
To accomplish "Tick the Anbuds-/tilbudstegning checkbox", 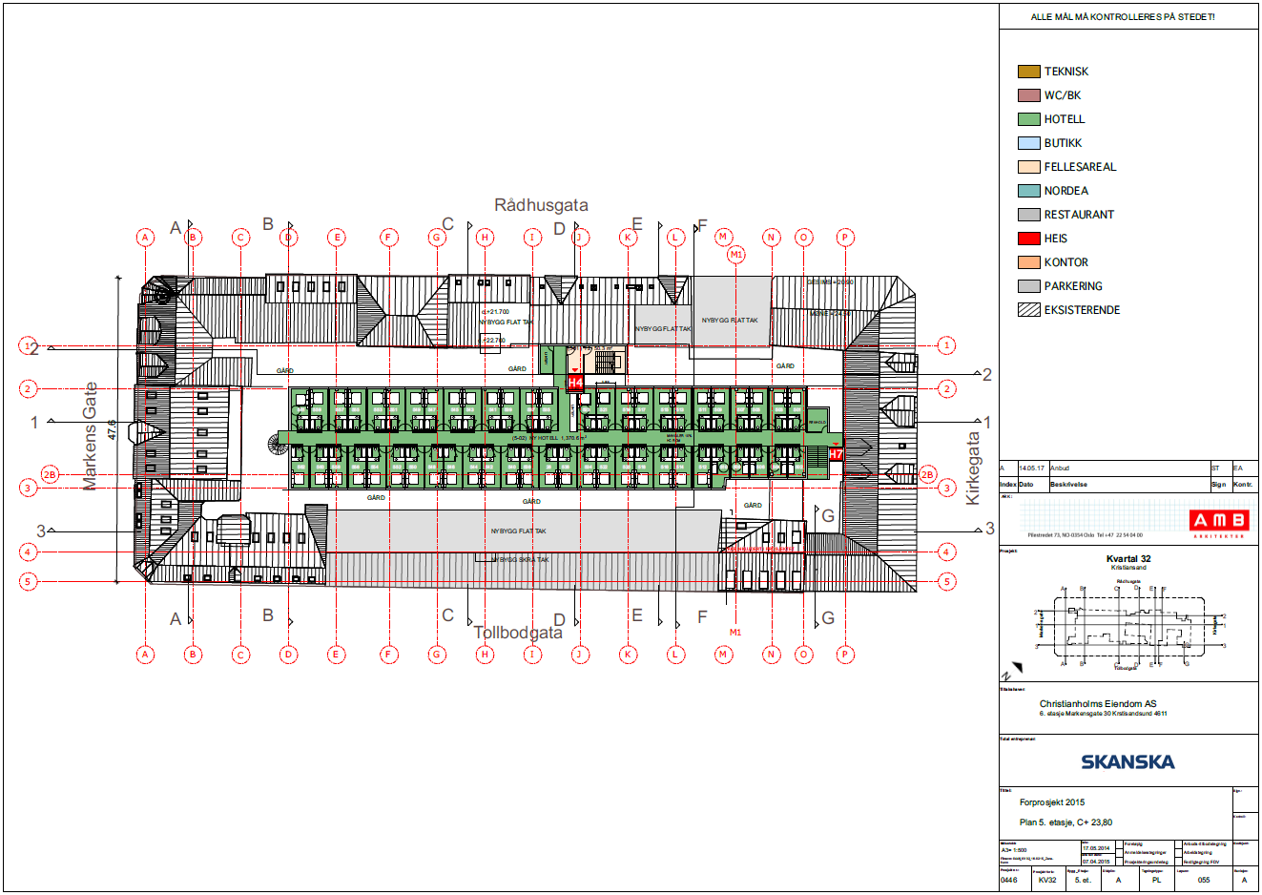I will point(1178,844).
